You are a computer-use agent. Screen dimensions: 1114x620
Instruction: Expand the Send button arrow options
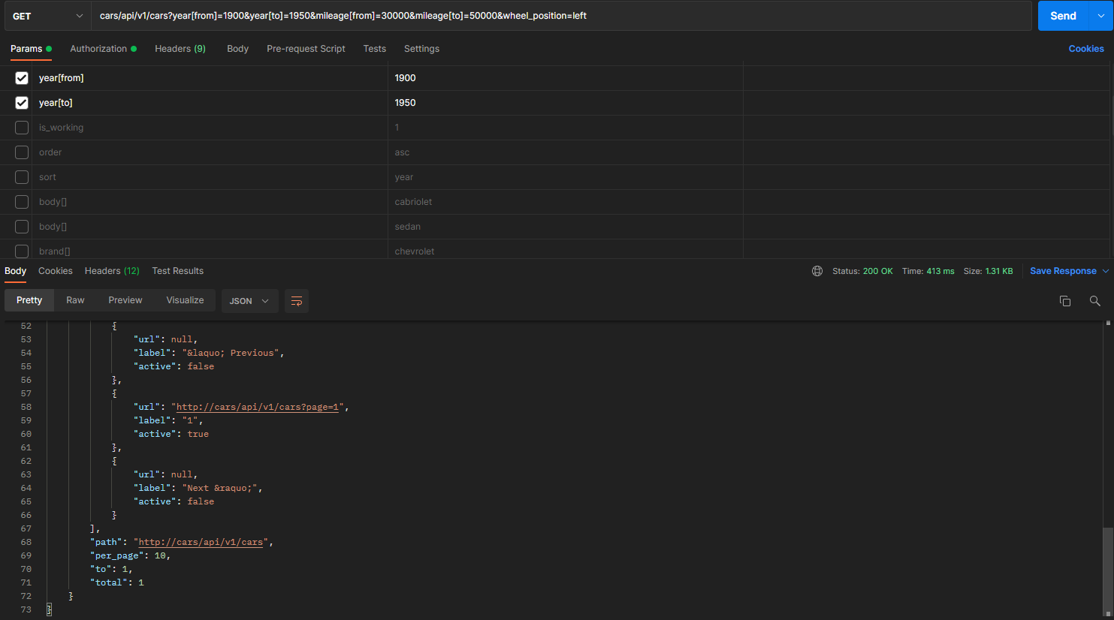click(x=1101, y=16)
